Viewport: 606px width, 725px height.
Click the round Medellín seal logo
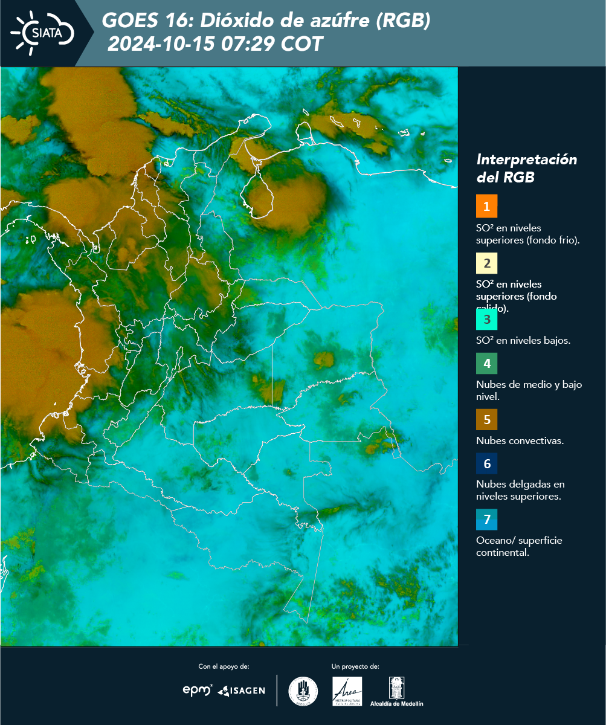click(x=303, y=691)
